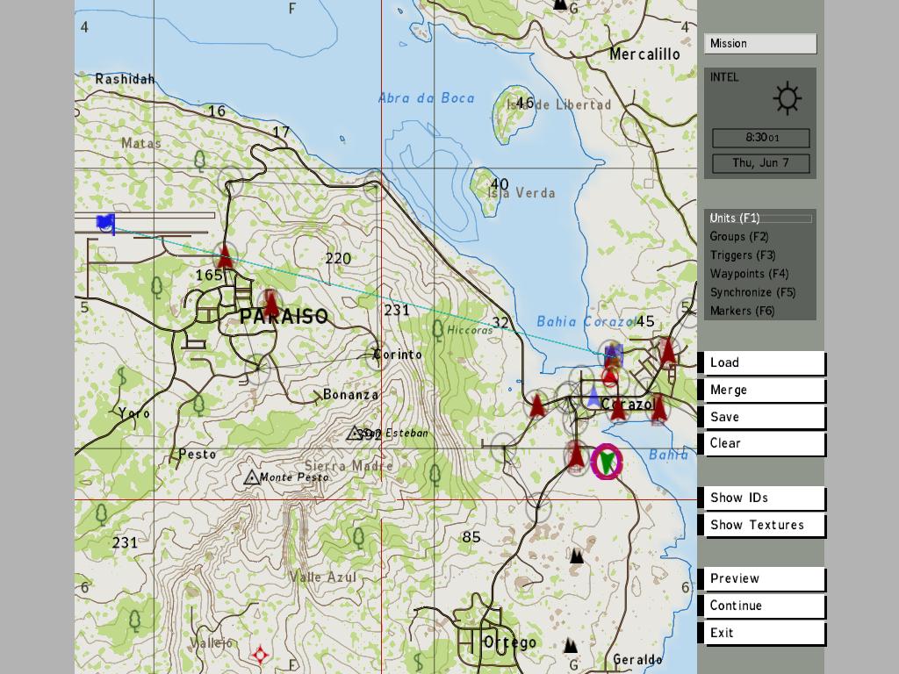Click the Sierra Madre label

point(349,466)
